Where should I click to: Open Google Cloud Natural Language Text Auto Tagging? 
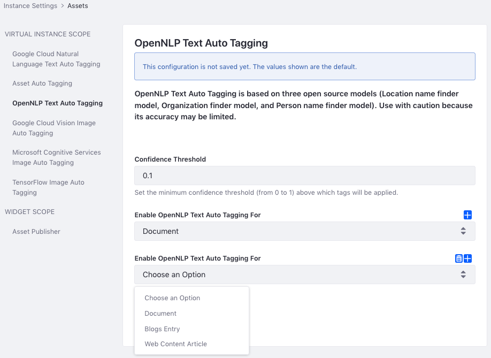click(x=56, y=59)
